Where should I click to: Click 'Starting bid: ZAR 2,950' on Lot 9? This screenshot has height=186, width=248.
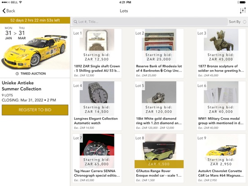pyautogui.click(x=221, y=162)
